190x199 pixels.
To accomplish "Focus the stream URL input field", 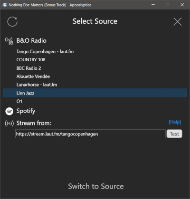I will 90,134.
